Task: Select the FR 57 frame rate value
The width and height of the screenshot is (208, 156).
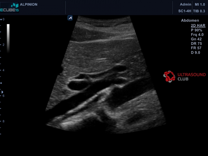Action: [196, 48]
